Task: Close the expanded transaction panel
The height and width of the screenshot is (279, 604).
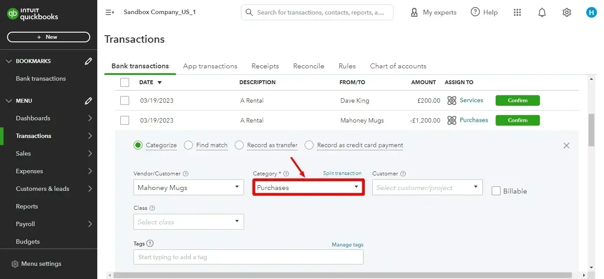Action: coord(566,145)
